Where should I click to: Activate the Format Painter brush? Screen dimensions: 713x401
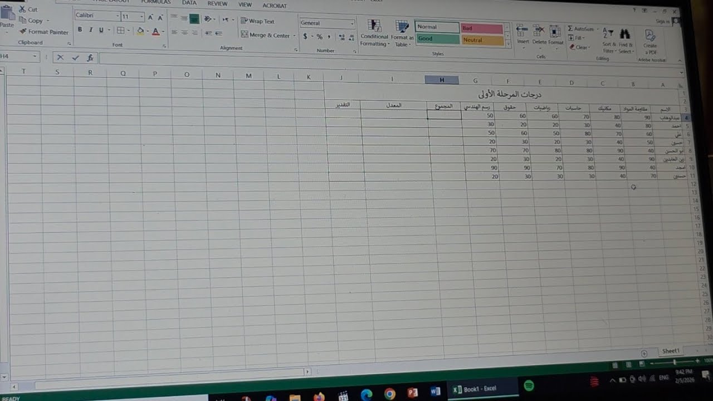23,32
